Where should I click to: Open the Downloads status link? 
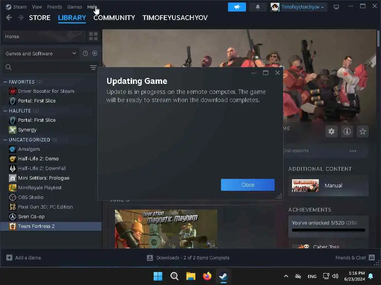[x=193, y=258]
